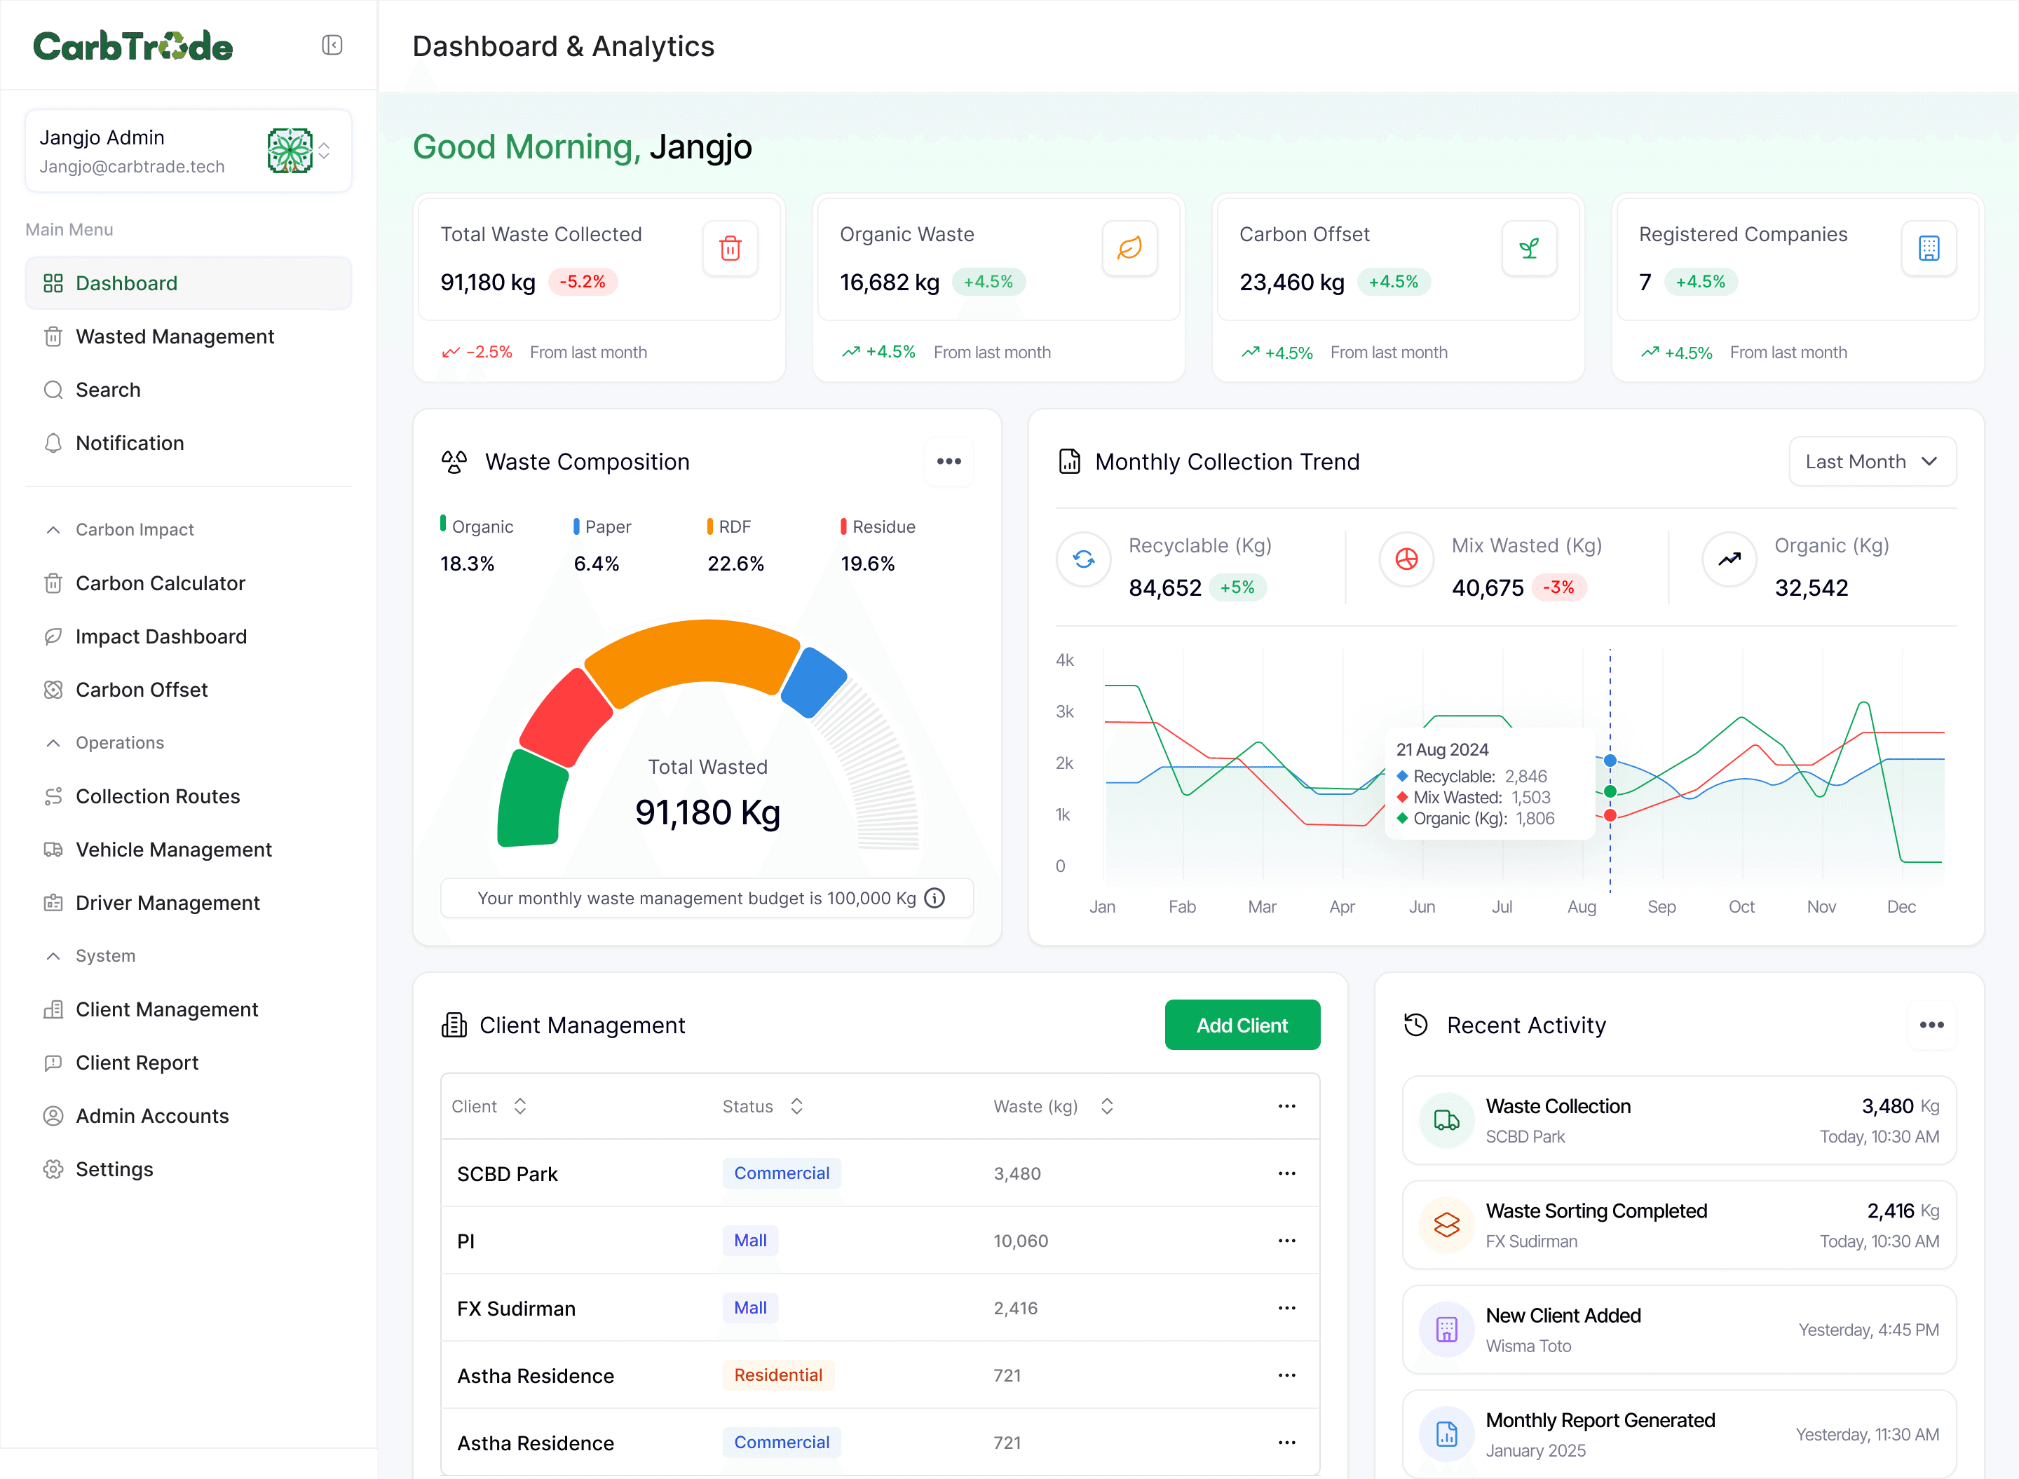Screen dimensions: 2019x1479
Task: Sort table by Status column
Action: (797, 1107)
